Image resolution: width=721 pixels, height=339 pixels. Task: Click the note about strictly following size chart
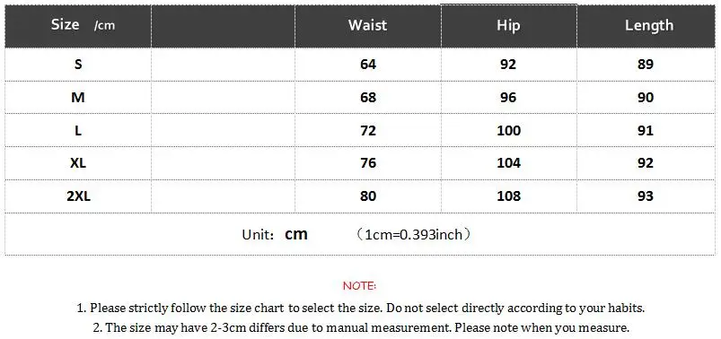point(361,308)
